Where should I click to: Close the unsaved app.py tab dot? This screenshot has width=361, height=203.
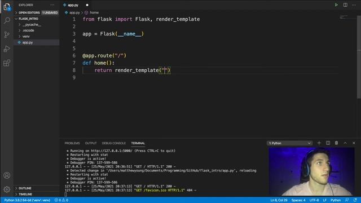[x=87, y=5]
